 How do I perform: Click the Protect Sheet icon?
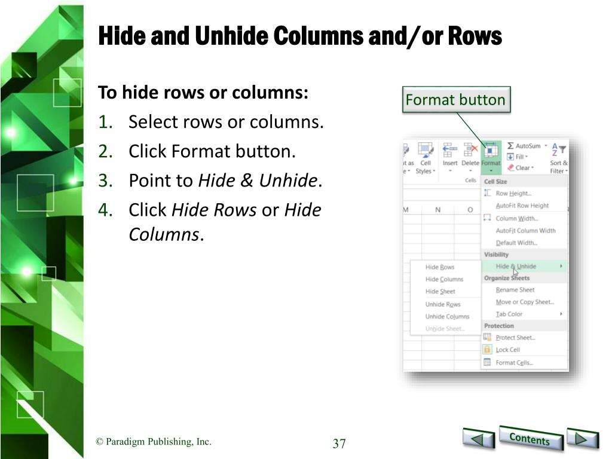coord(487,337)
